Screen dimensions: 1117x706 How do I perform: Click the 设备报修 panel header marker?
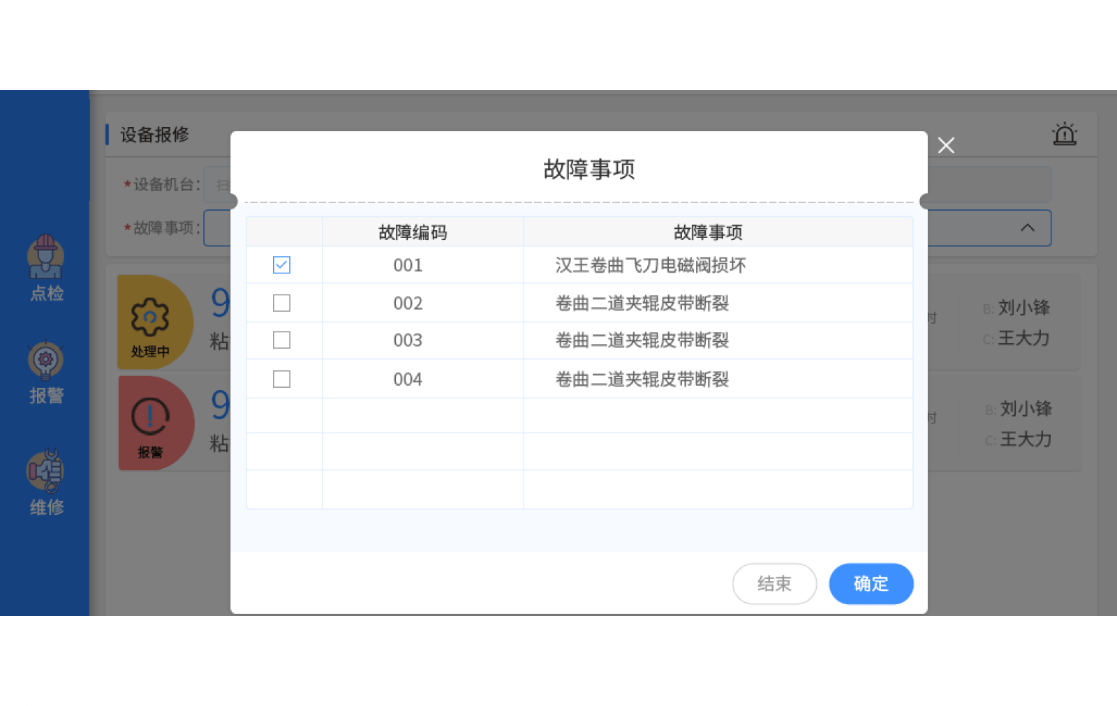[107, 134]
